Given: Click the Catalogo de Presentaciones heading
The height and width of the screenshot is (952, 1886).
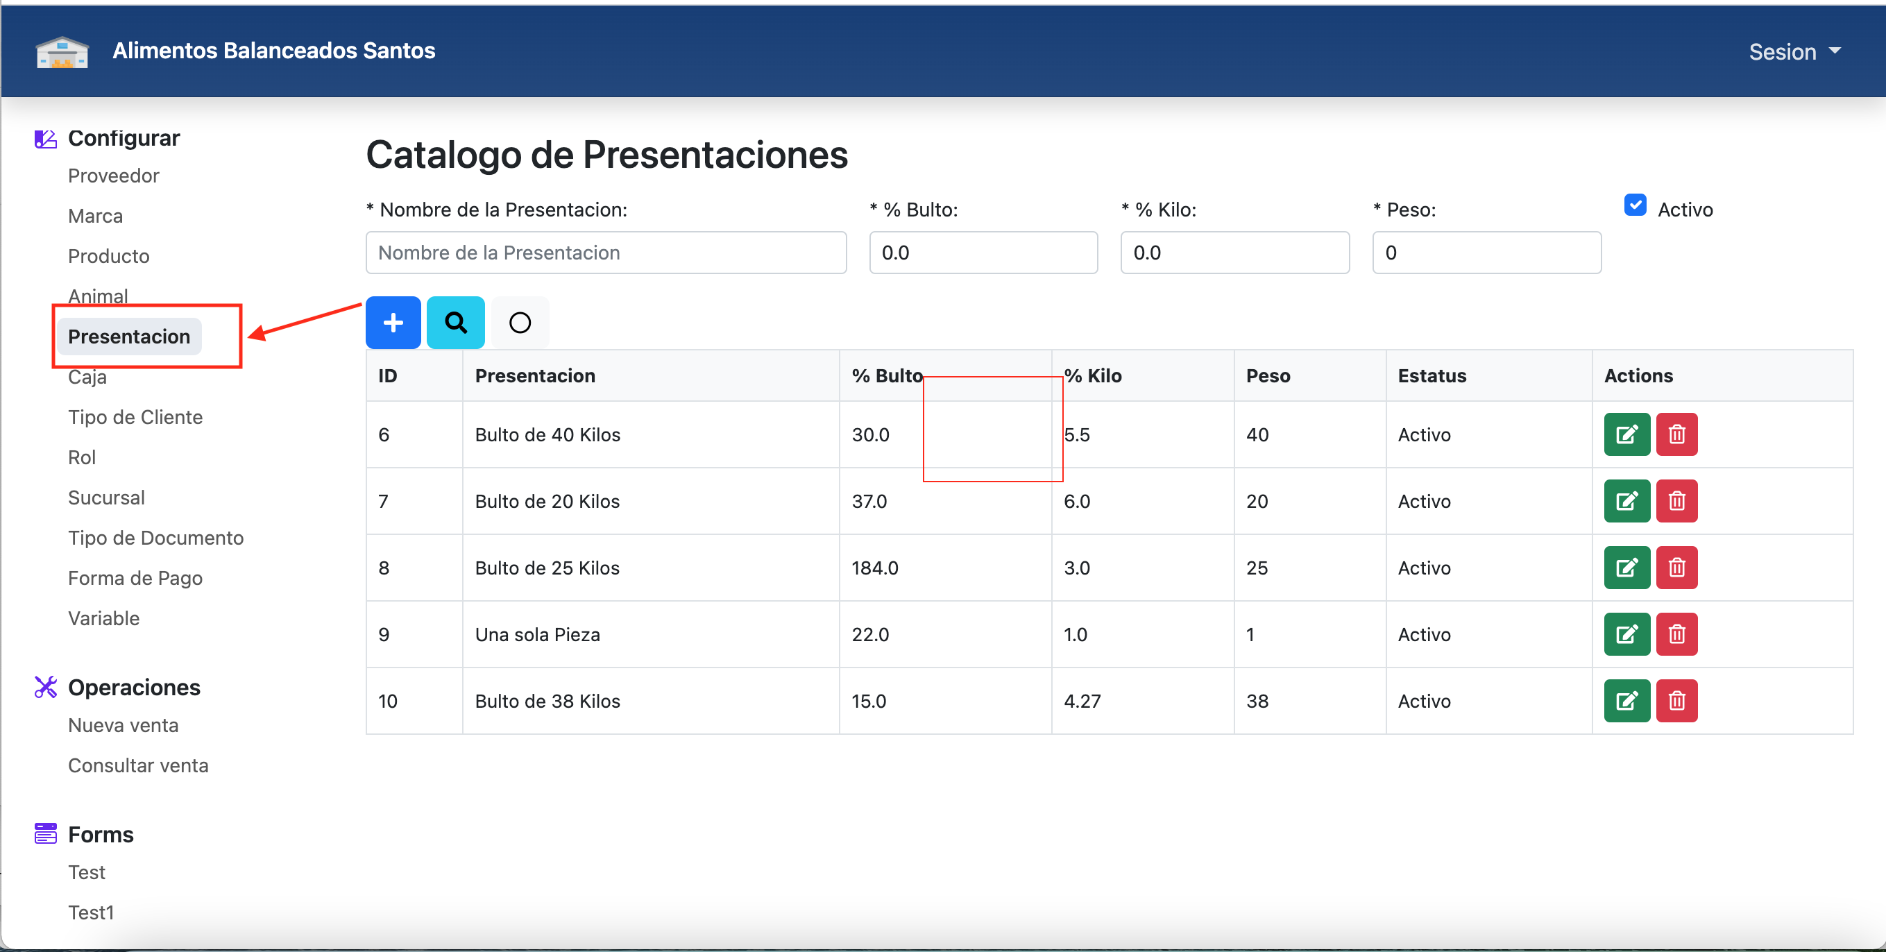Looking at the screenshot, I should coord(607,155).
